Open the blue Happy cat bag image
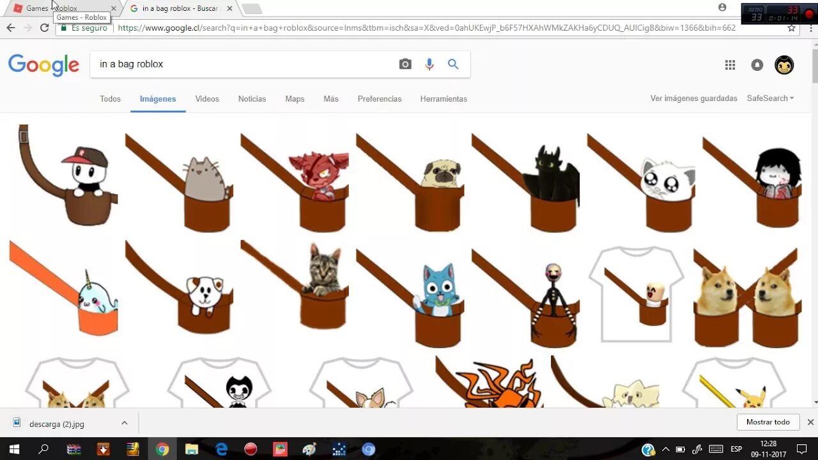The width and height of the screenshot is (818, 460). click(x=410, y=297)
